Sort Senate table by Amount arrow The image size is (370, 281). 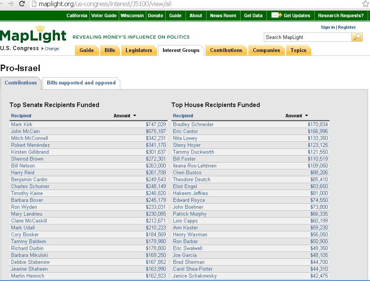[135, 115]
